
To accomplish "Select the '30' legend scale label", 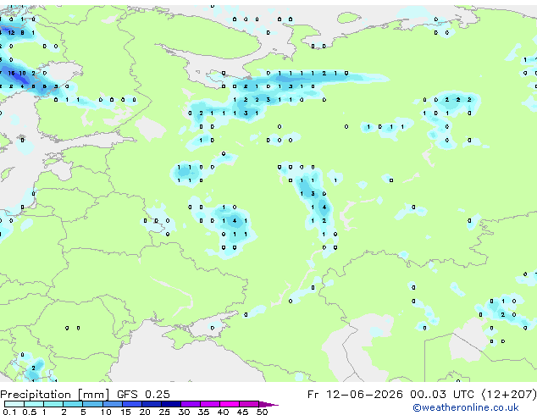I will (x=184, y=412).
